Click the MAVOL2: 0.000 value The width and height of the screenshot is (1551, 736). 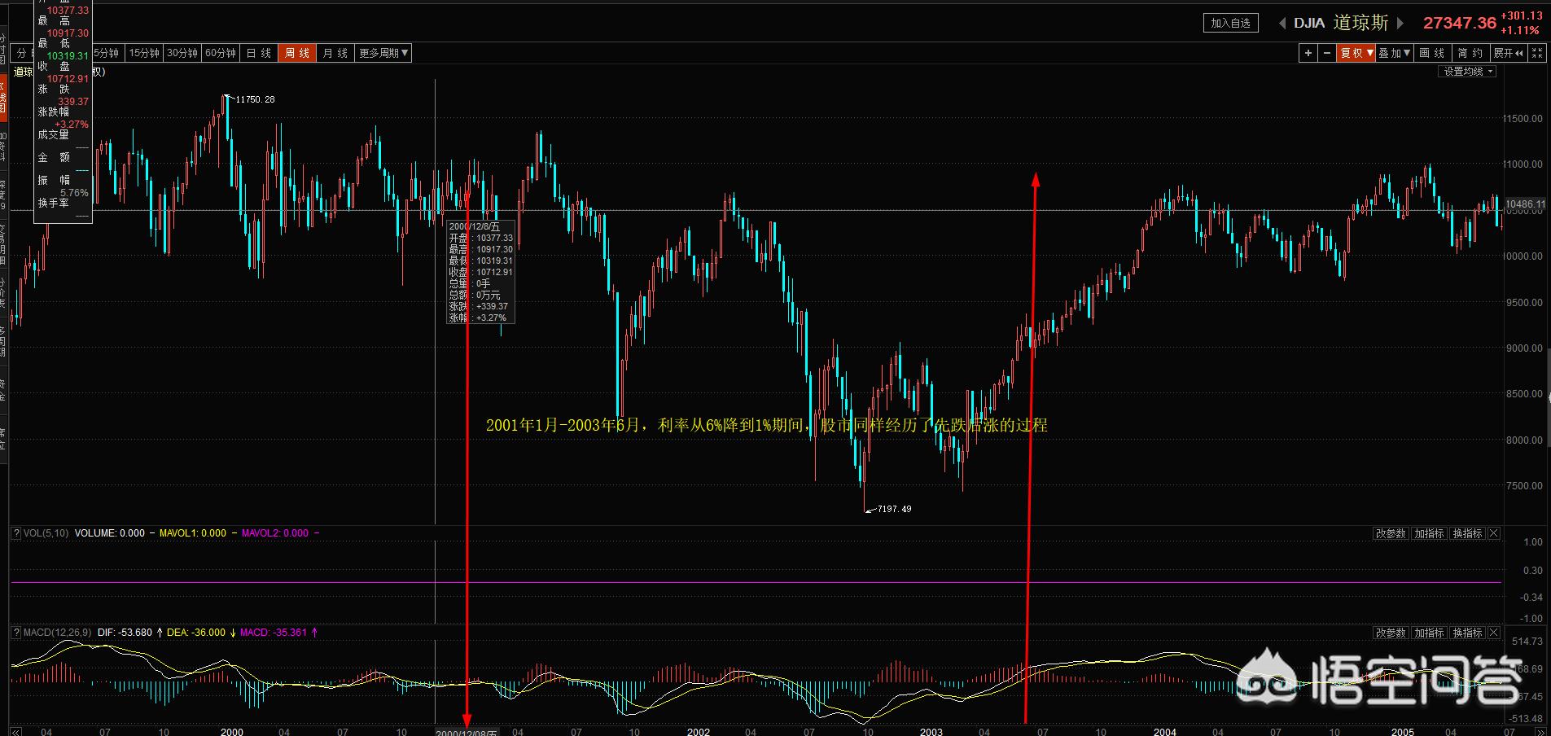tap(275, 533)
